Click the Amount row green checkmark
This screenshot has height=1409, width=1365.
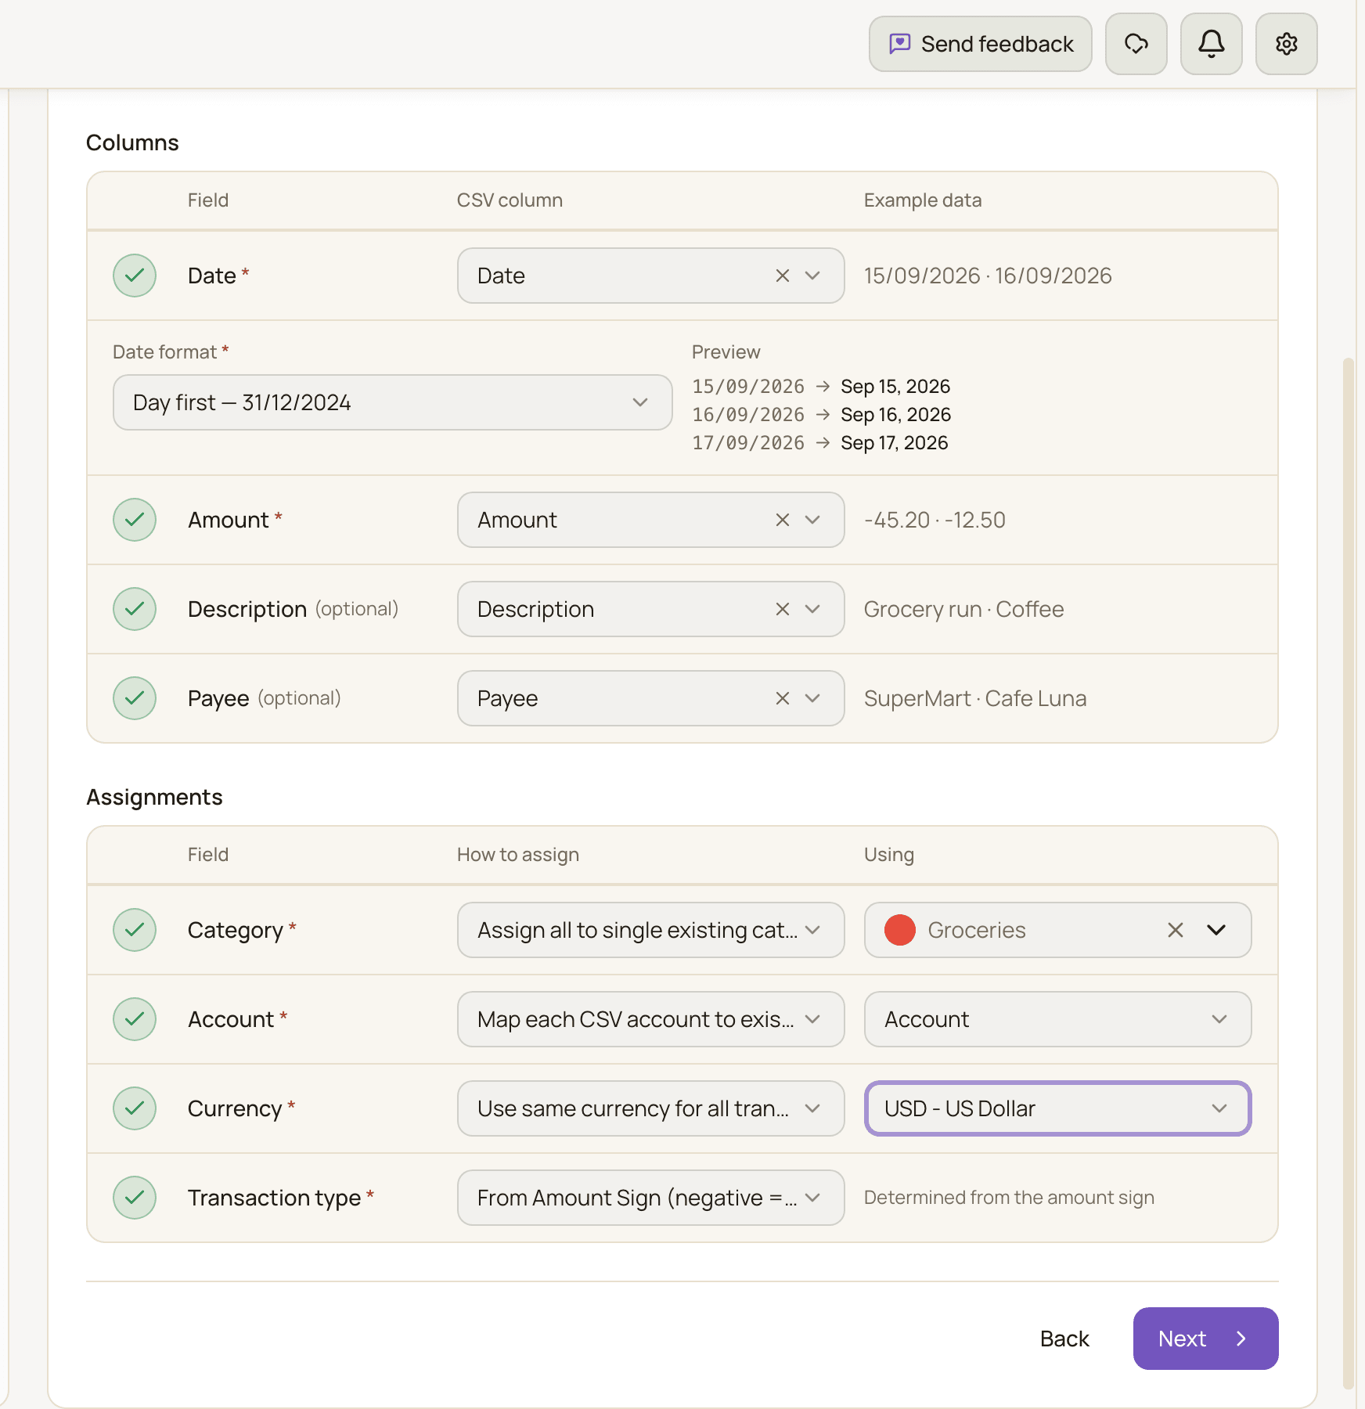click(x=135, y=520)
